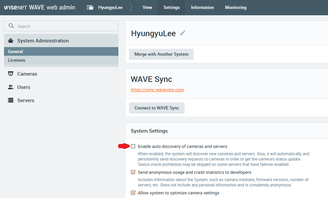Uncheck Allow system to optimize camera settings
Image resolution: width=328 pixels, height=198 pixels.
pyautogui.click(x=133, y=192)
